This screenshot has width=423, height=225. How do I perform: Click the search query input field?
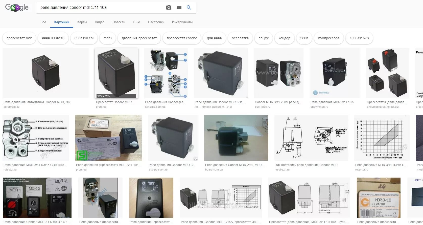101,8
